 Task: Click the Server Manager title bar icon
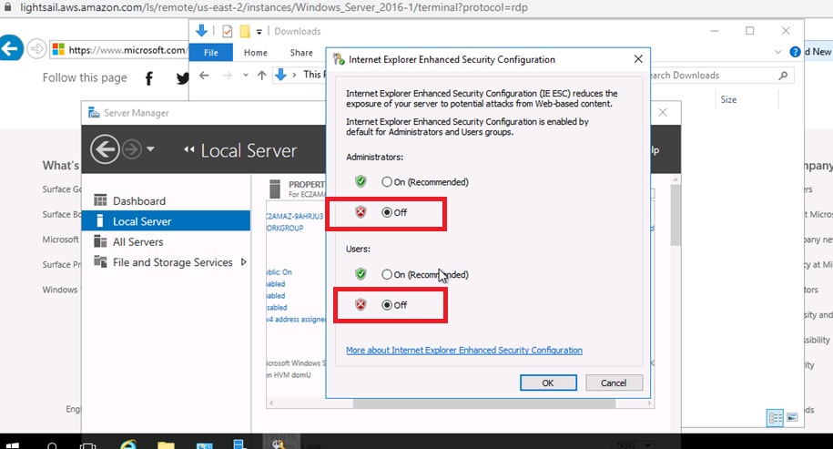point(94,113)
